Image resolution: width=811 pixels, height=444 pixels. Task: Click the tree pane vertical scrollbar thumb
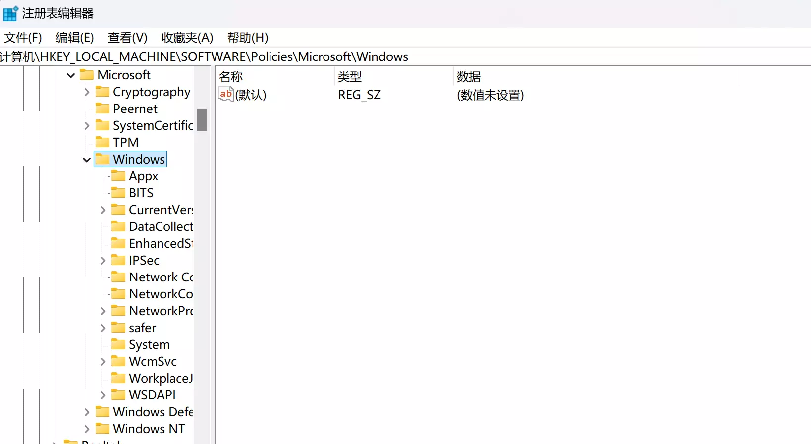202,120
